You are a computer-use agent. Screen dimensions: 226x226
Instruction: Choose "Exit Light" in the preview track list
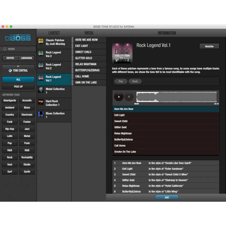click(x=166, y=115)
